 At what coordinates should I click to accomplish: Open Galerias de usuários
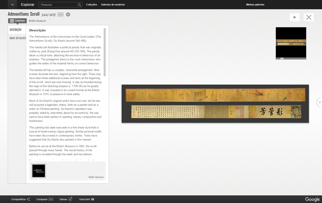point(113,5)
